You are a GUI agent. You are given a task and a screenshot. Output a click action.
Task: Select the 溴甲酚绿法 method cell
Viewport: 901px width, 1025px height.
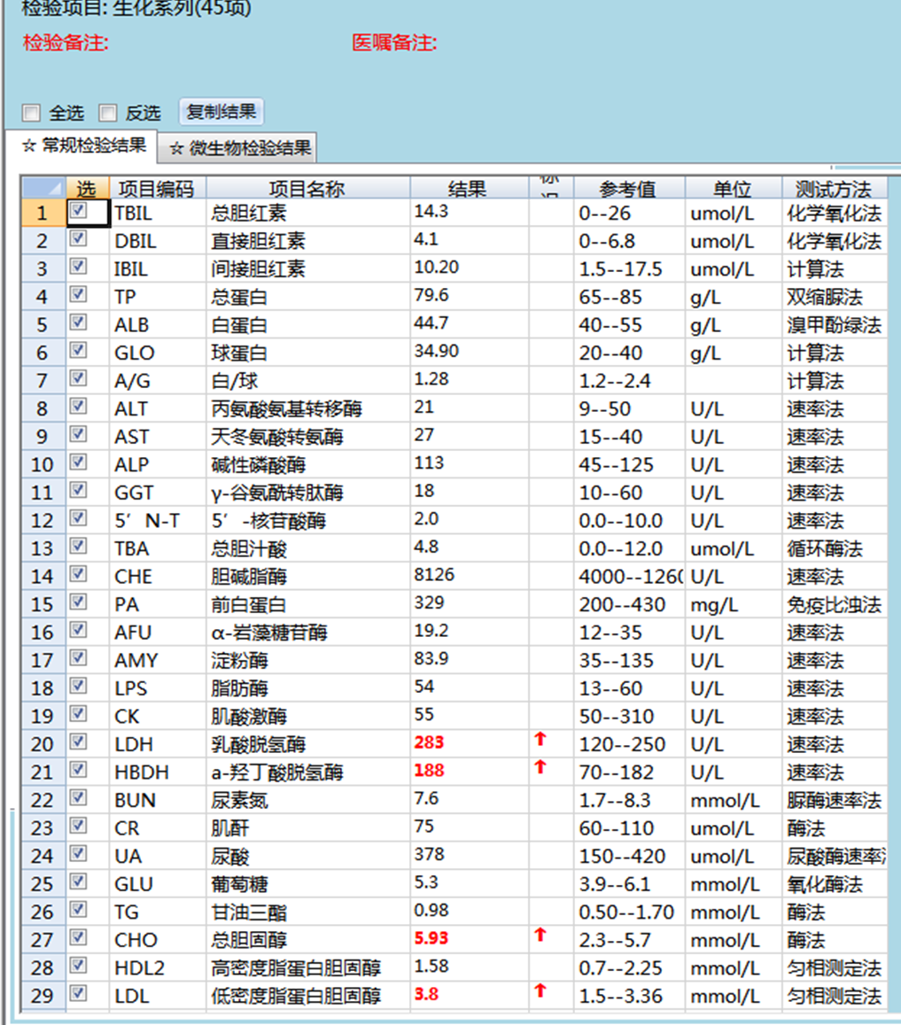click(835, 325)
